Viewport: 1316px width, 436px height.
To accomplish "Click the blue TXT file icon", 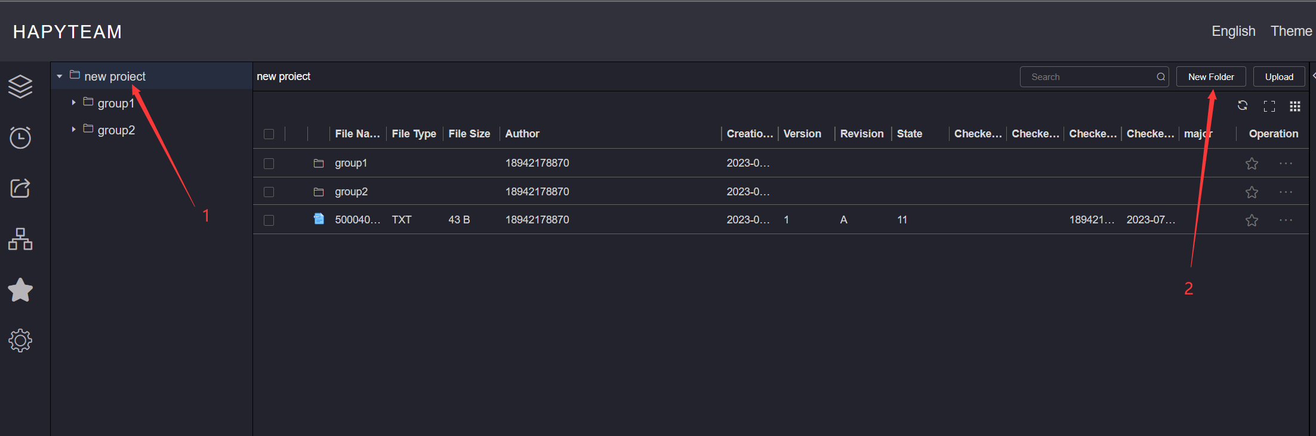I will point(319,219).
